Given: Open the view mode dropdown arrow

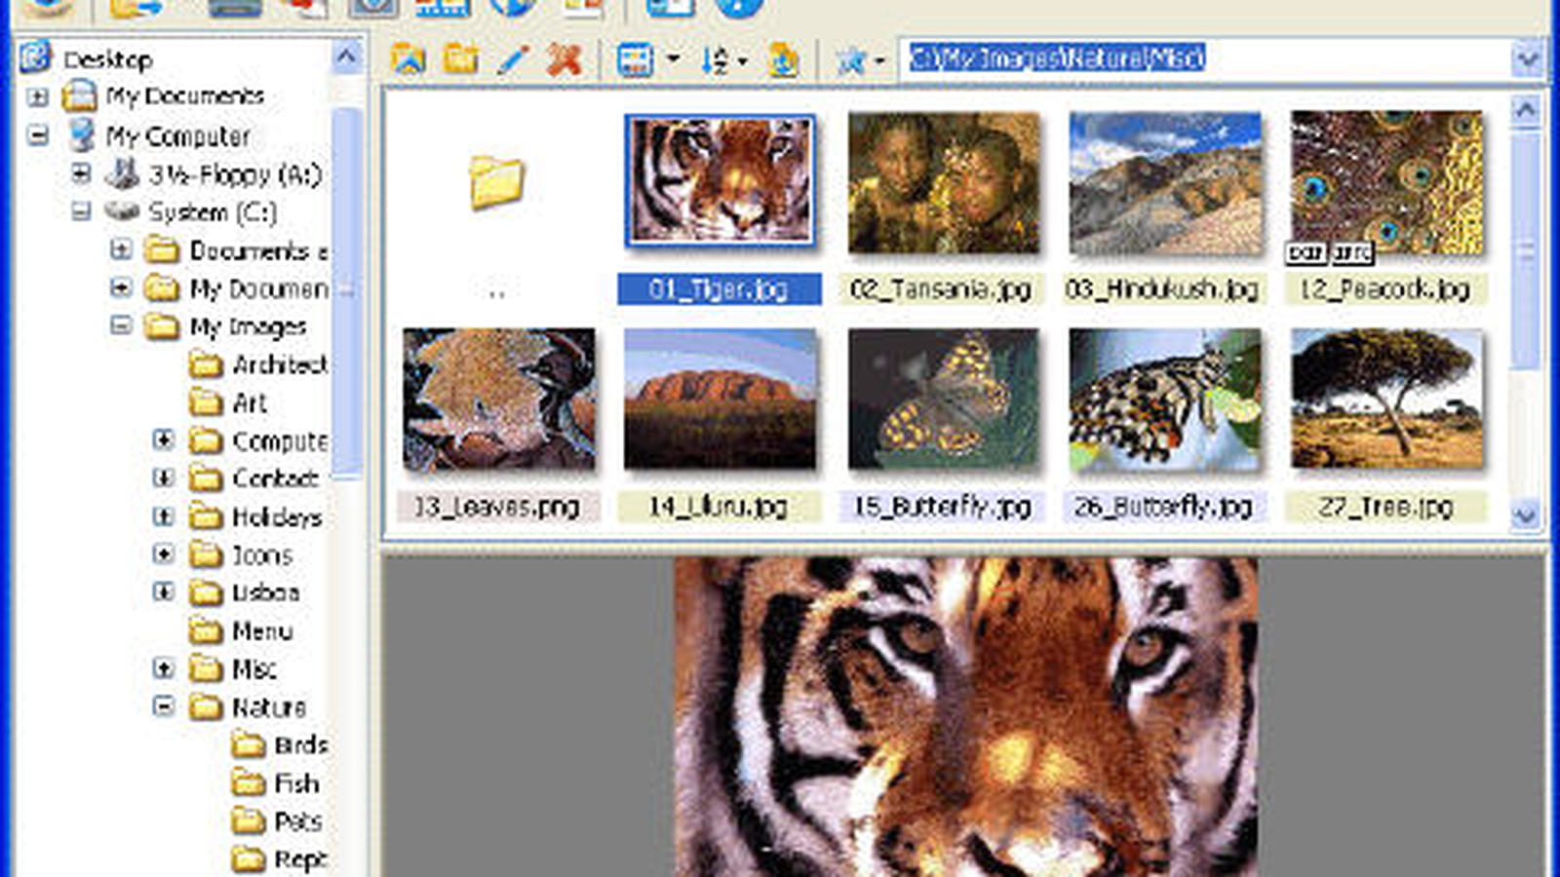Looking at the screenshot, I should point(673,59).
